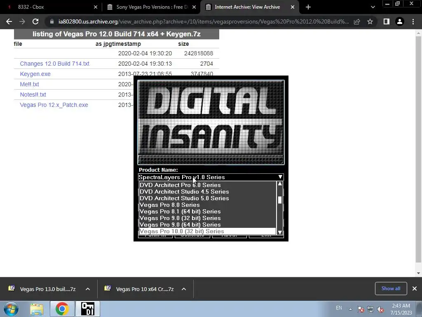Open the Product Name dropdown arrow
The height and width of the screenshot is (317, 422).
point(280,177)
